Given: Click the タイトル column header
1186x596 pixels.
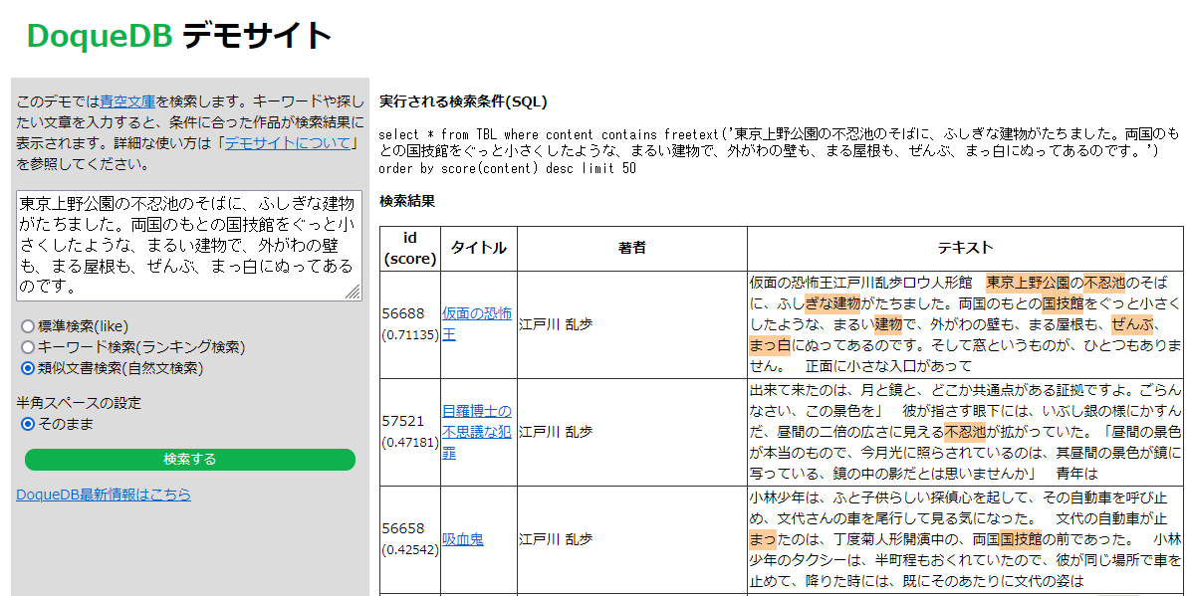Looking at the screenshot, I should (x=479, y=248).
